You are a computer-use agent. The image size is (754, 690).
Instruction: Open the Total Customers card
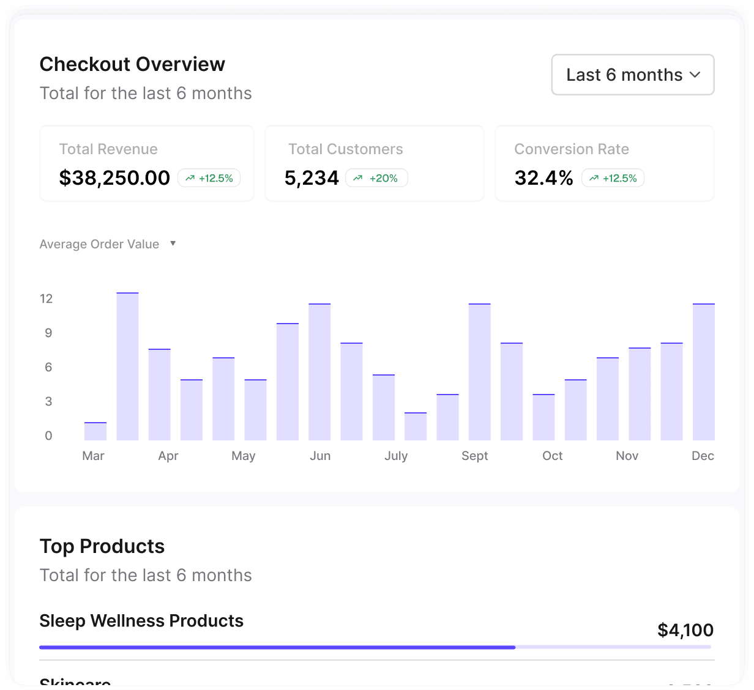[375, 163]
